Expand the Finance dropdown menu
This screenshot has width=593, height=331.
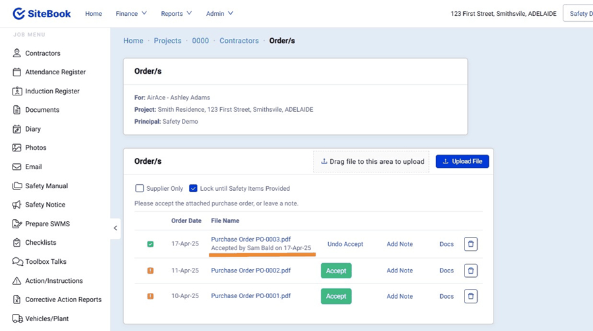point(131,13)
